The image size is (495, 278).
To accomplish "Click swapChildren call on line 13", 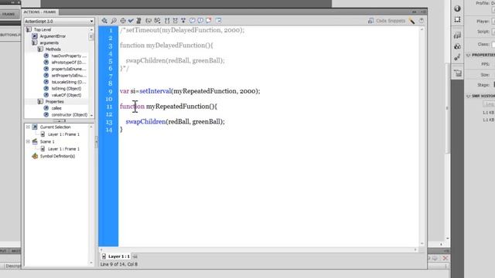I will 145,122.
